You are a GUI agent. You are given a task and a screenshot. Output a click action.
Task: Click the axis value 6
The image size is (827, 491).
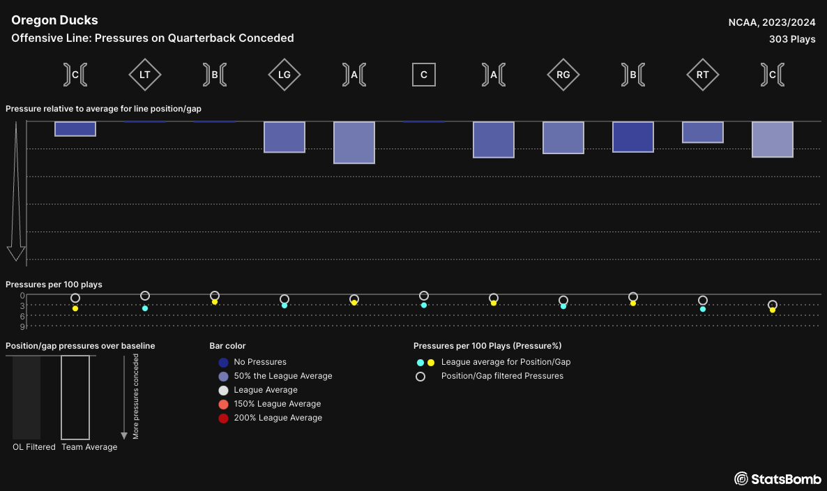point(23,317)
